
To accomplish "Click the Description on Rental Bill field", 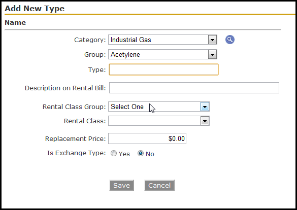I will (x=194, y=88).
